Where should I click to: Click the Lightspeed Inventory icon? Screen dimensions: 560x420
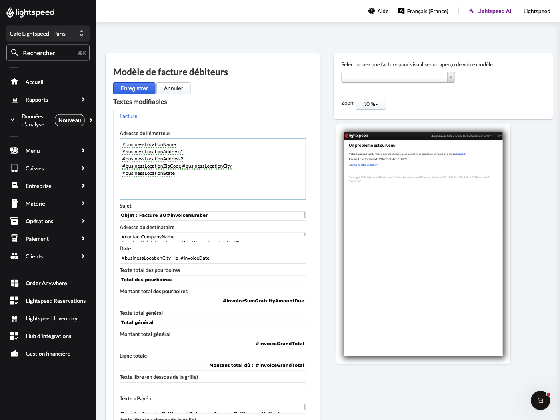[14, 318]
